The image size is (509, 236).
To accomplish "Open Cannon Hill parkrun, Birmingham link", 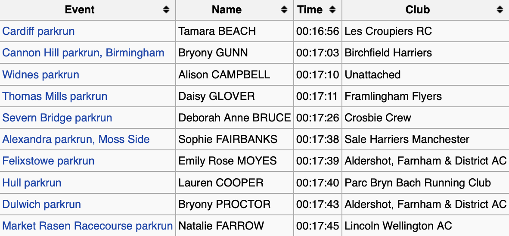I will [x=83, y=53].
